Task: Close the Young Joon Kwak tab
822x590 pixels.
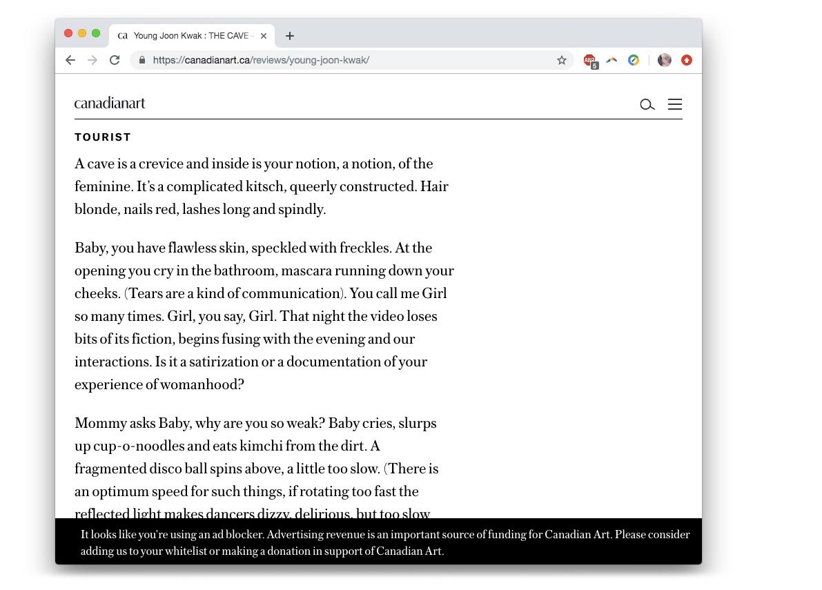Action: point(264,36)
